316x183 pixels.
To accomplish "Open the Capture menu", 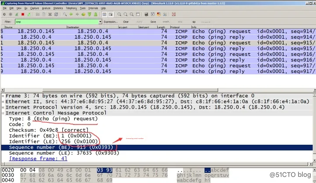I will coord(35,8).
